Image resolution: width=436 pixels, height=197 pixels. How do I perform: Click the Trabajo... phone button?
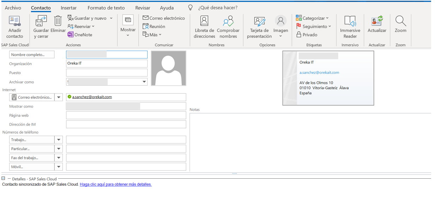pyautogui.click(x=32, y=140)
